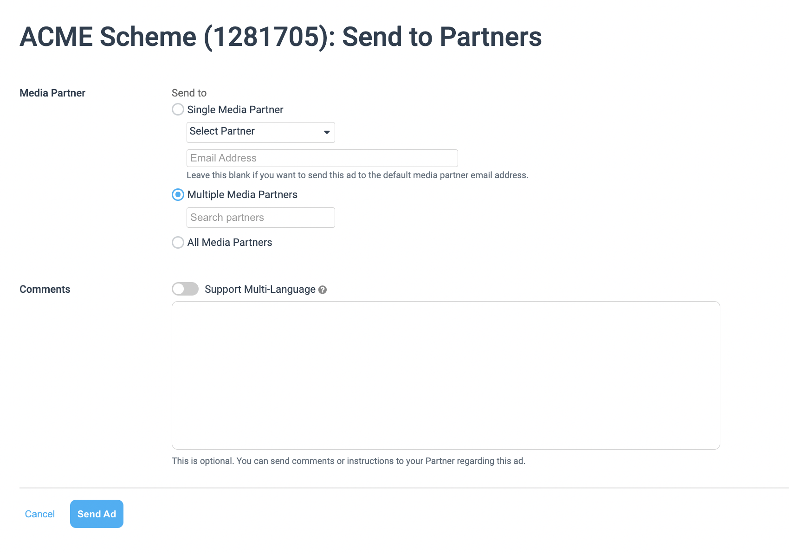Open the Multi-Language help question mark icon
Image resolution: width=789 pixels, height=554 pixels.
[323, 290]
